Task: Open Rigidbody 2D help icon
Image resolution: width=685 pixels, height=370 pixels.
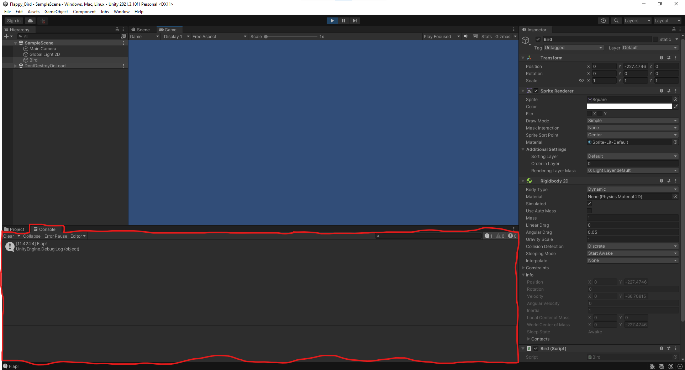Action: 661,181
